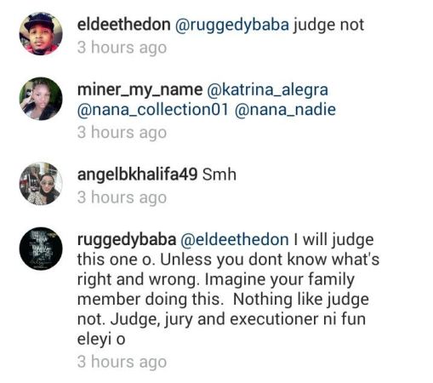The image size is (433, 383).
Task: Select the 'Smh' comment text
Action: (x=219, y=174)
